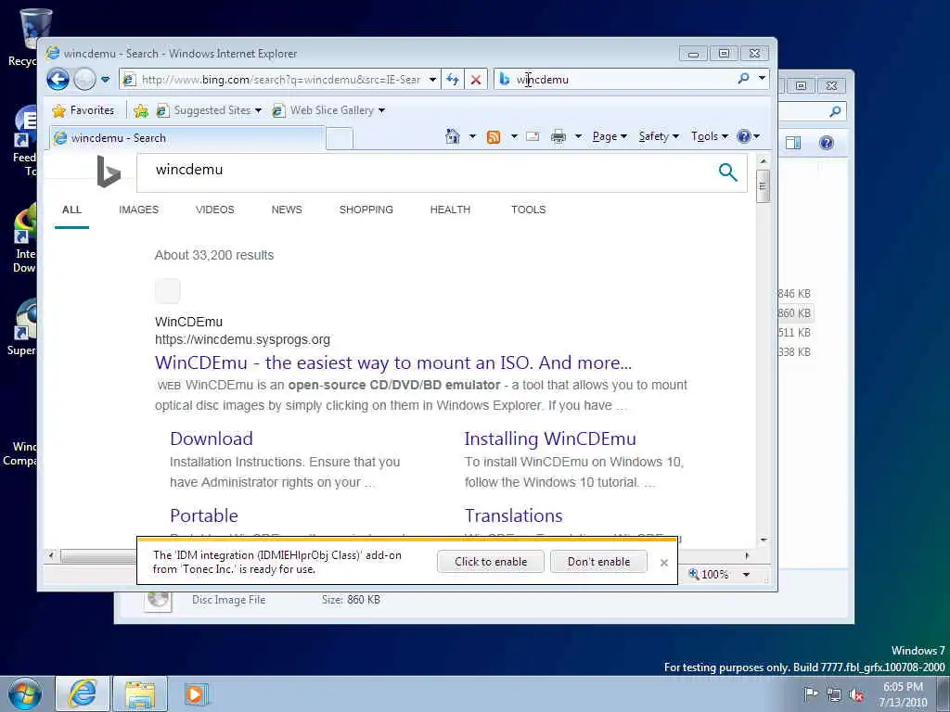Image resolution: width=950 pixels, height=712 pixels.
Task: Open the Portable sublink
Action: tap(203, 515)
